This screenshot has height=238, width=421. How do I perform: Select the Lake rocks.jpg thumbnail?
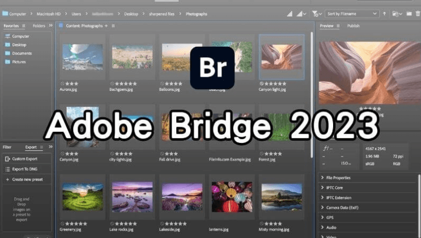133,197
